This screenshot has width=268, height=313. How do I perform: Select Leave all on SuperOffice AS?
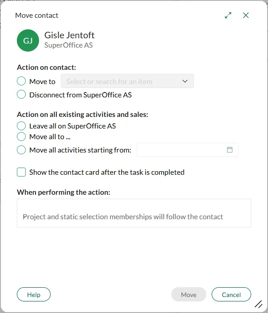(x=21, y=126)
